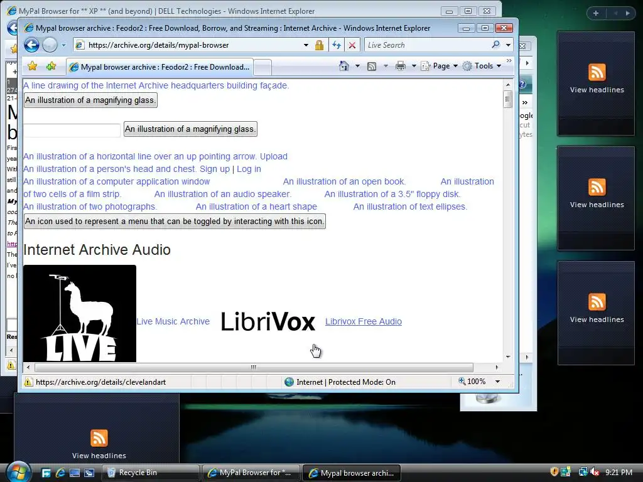The width and height of the screenshot is (643, 482).
Task: Click magnifying glass button beside search field
Action: [x=190, y=129]
